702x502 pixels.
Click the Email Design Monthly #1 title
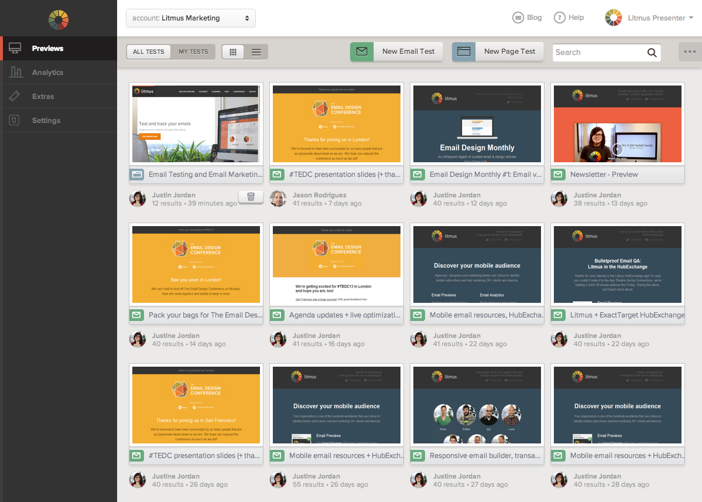[x=486, y=175]
